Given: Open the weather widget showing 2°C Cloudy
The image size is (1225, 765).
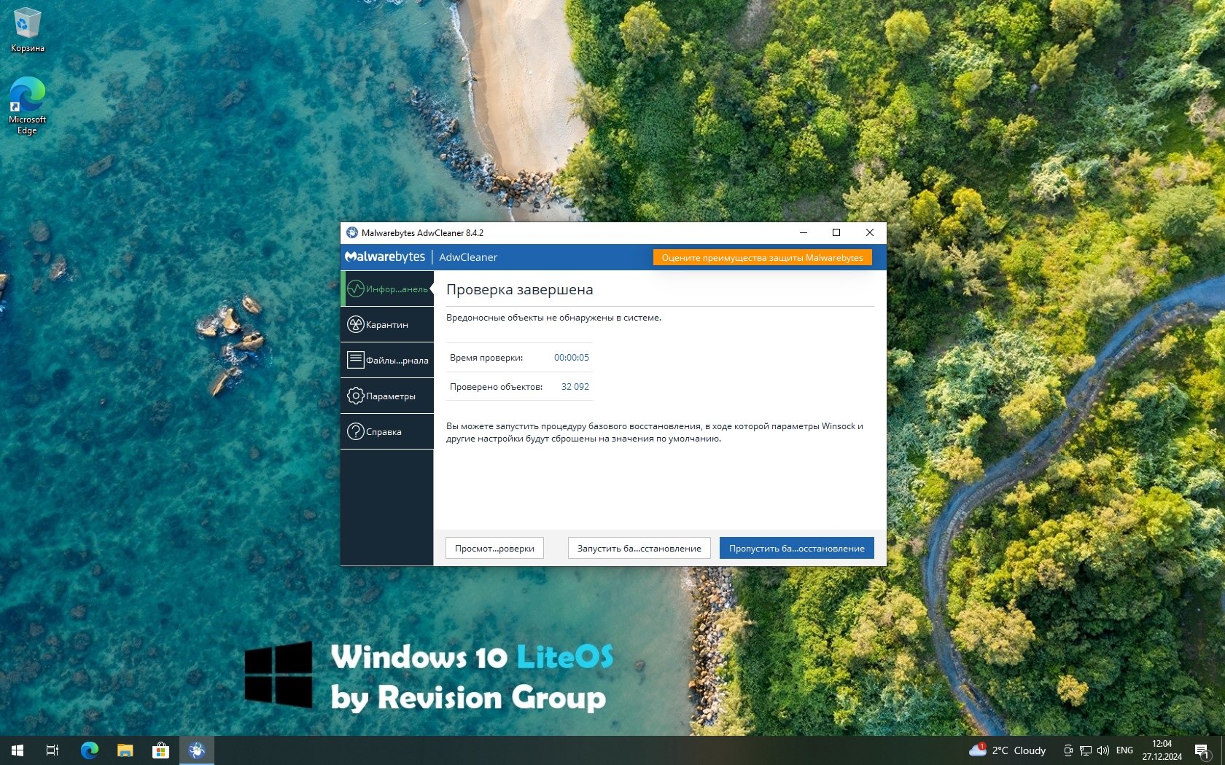Looking at the screenshot, I should click(x=1008, y=750).
